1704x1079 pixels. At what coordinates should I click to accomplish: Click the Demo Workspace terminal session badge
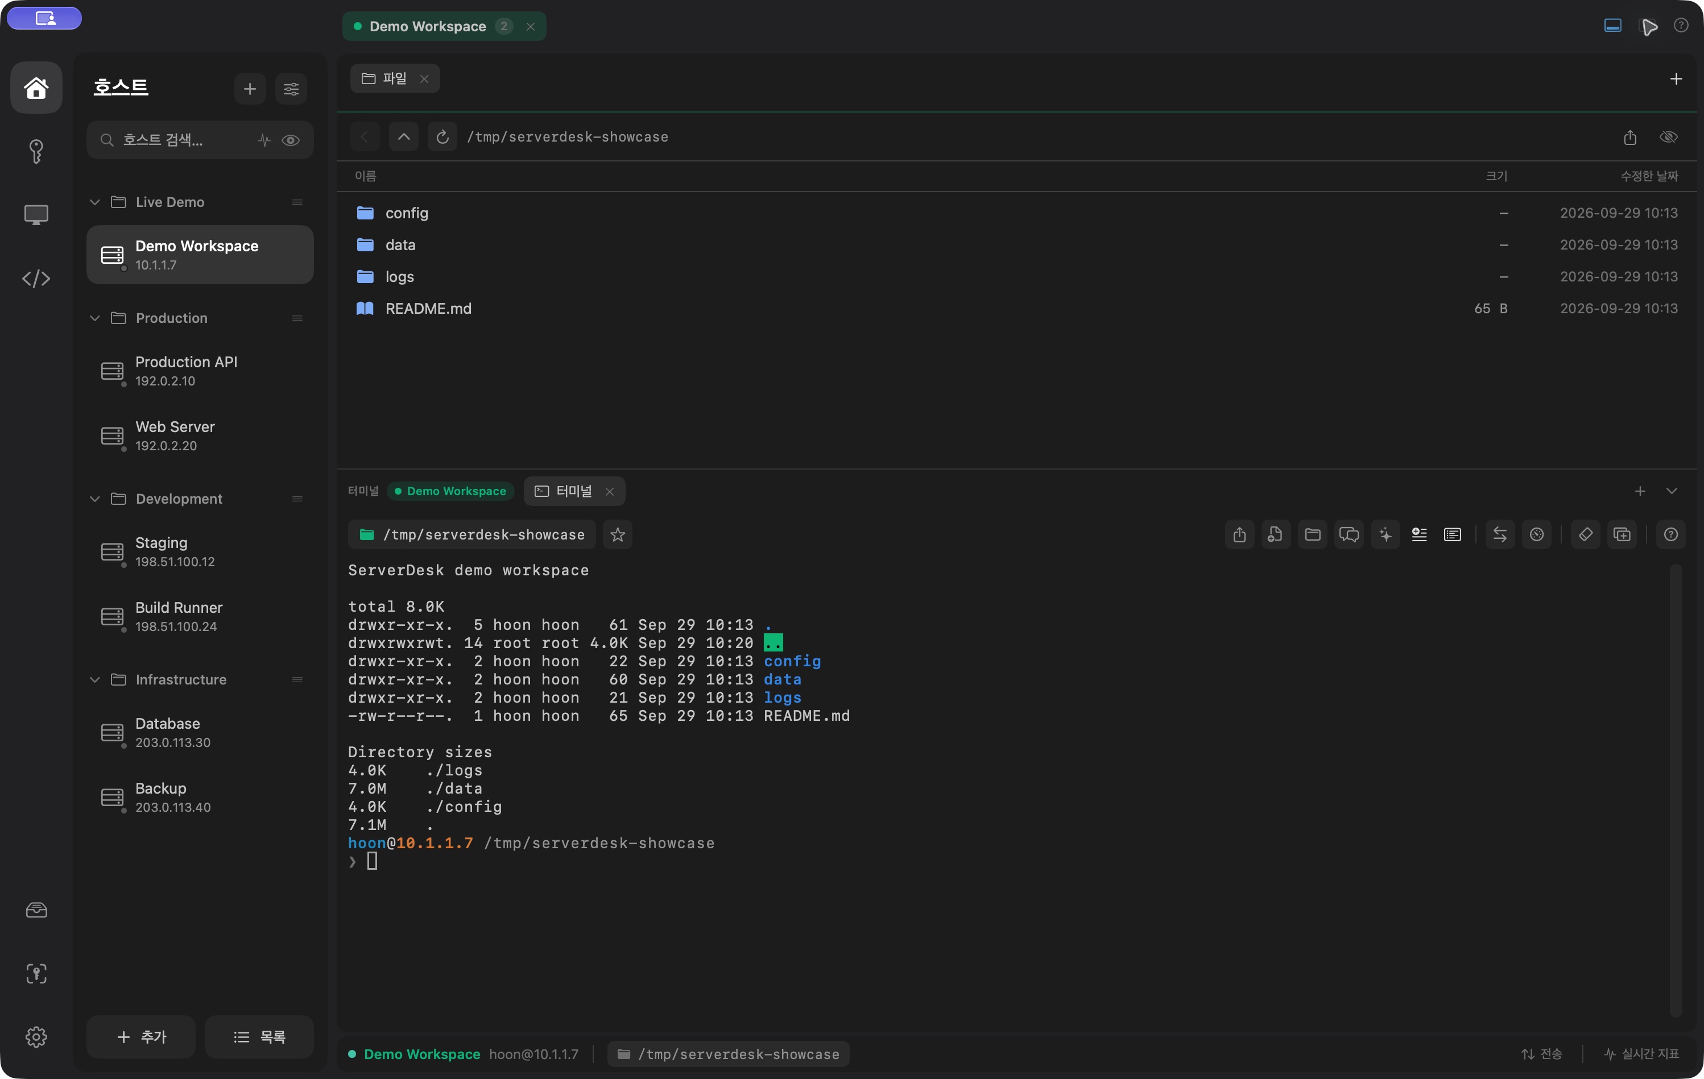[450, 491]
